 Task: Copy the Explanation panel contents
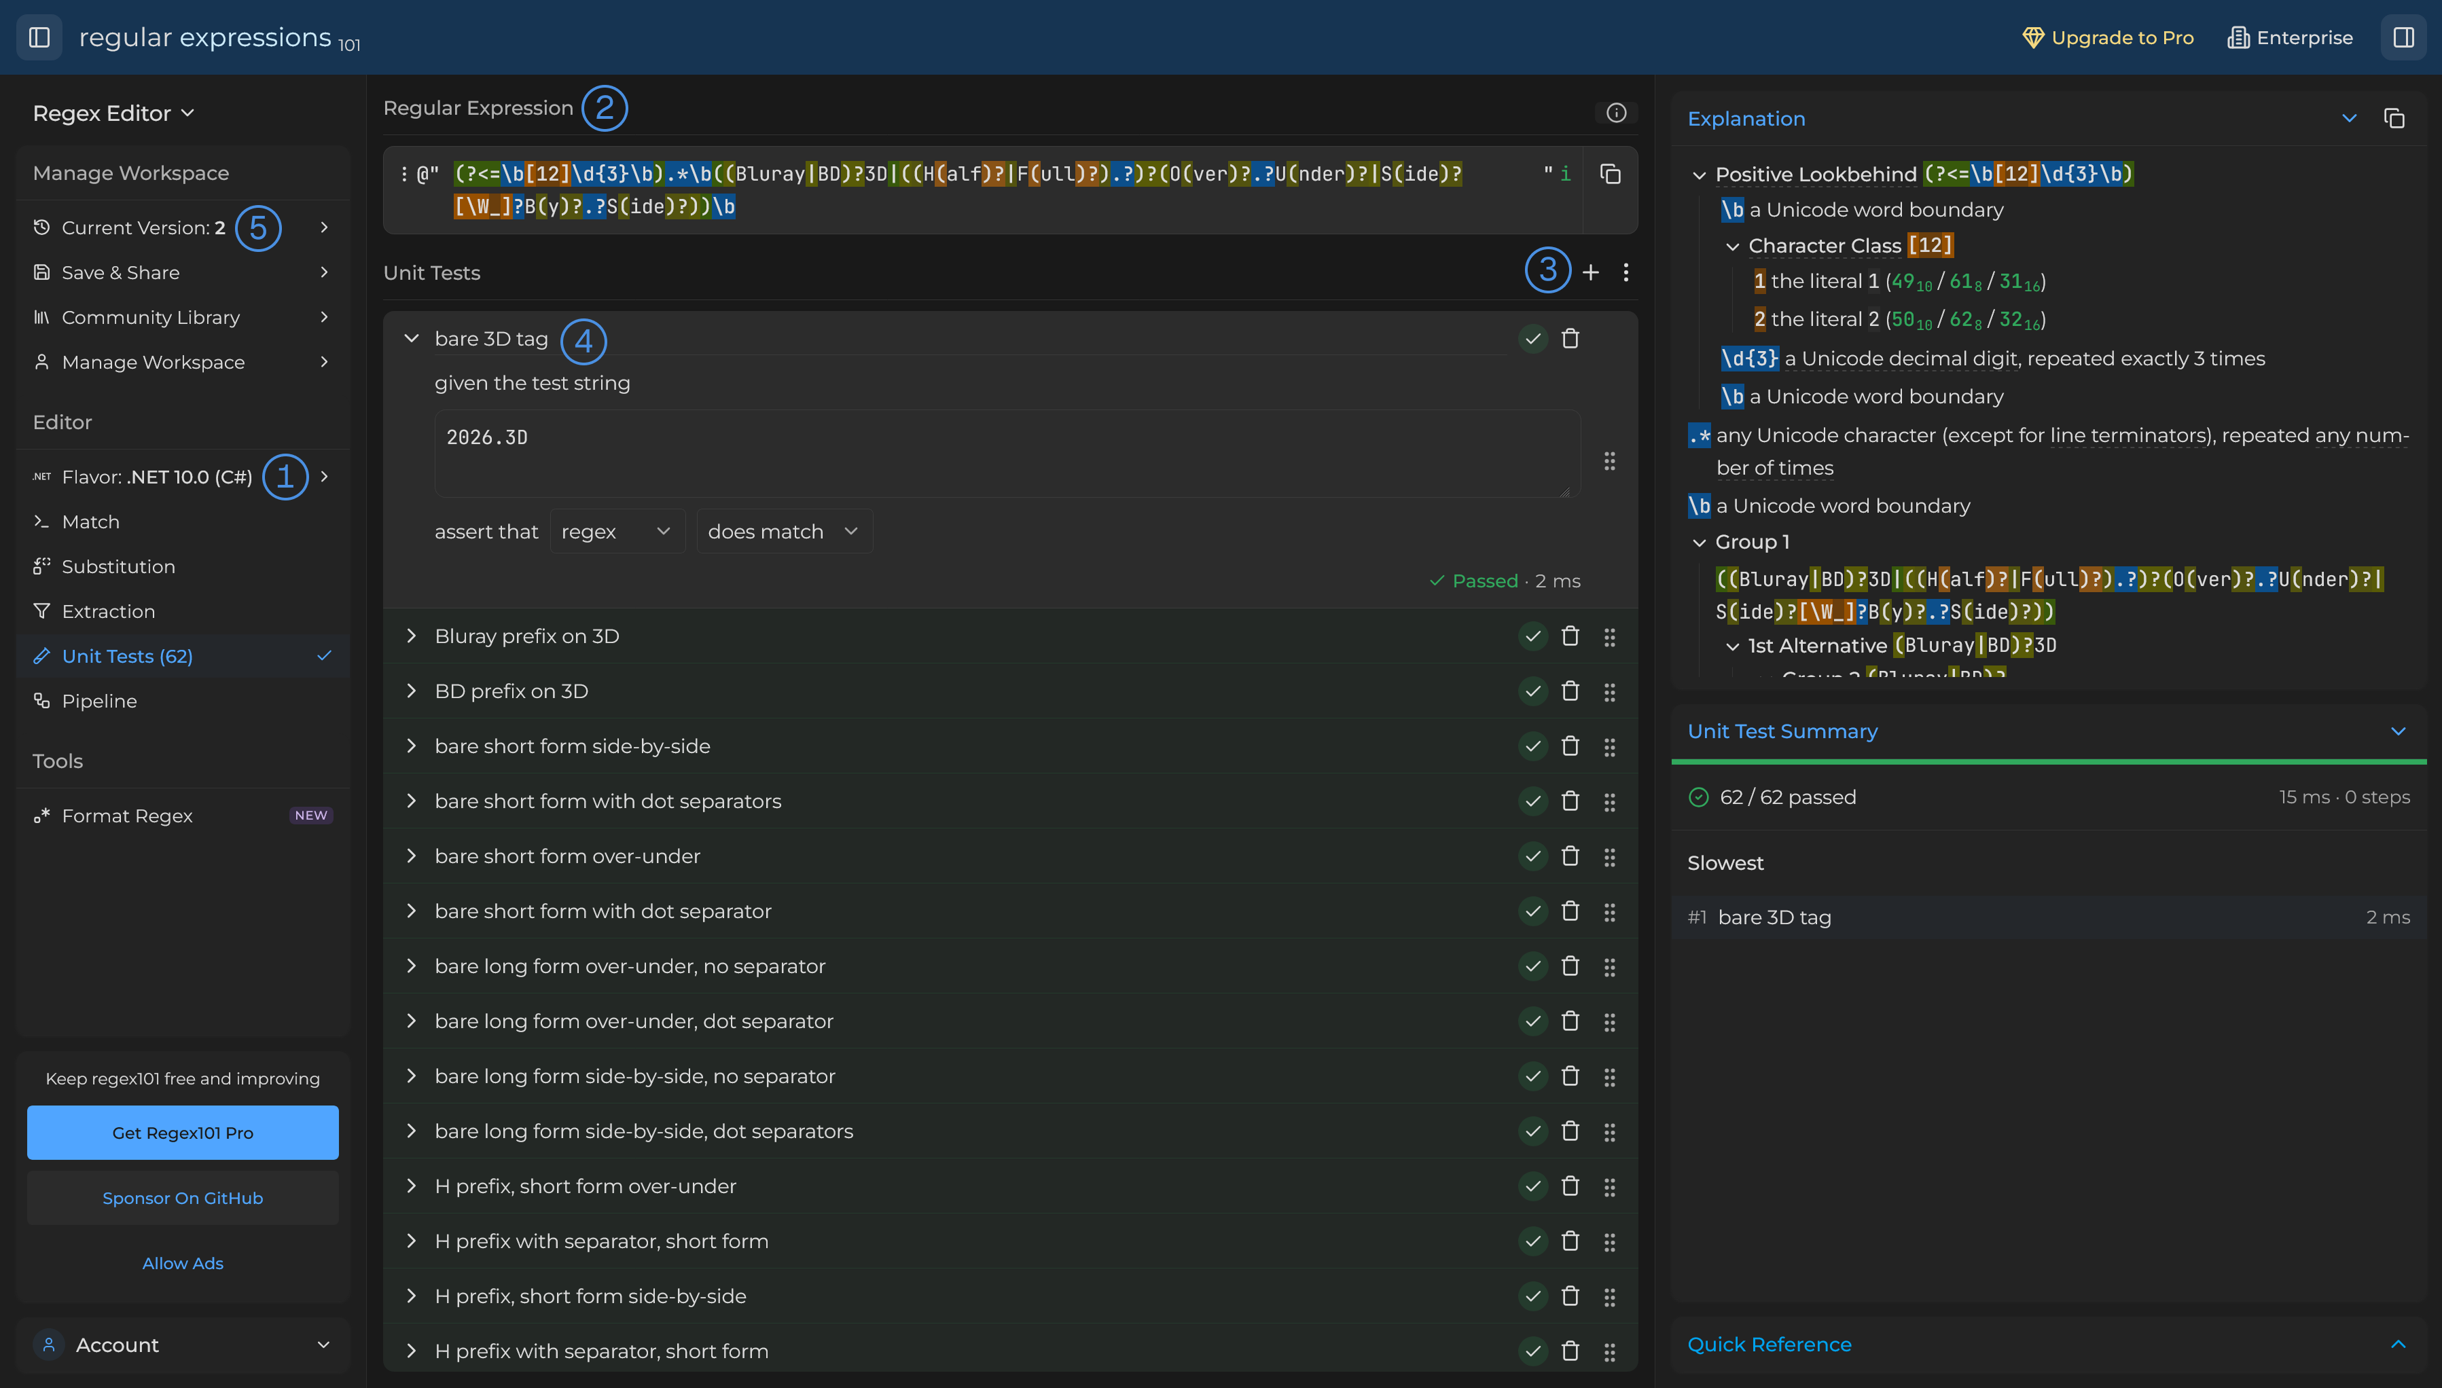2394,118
